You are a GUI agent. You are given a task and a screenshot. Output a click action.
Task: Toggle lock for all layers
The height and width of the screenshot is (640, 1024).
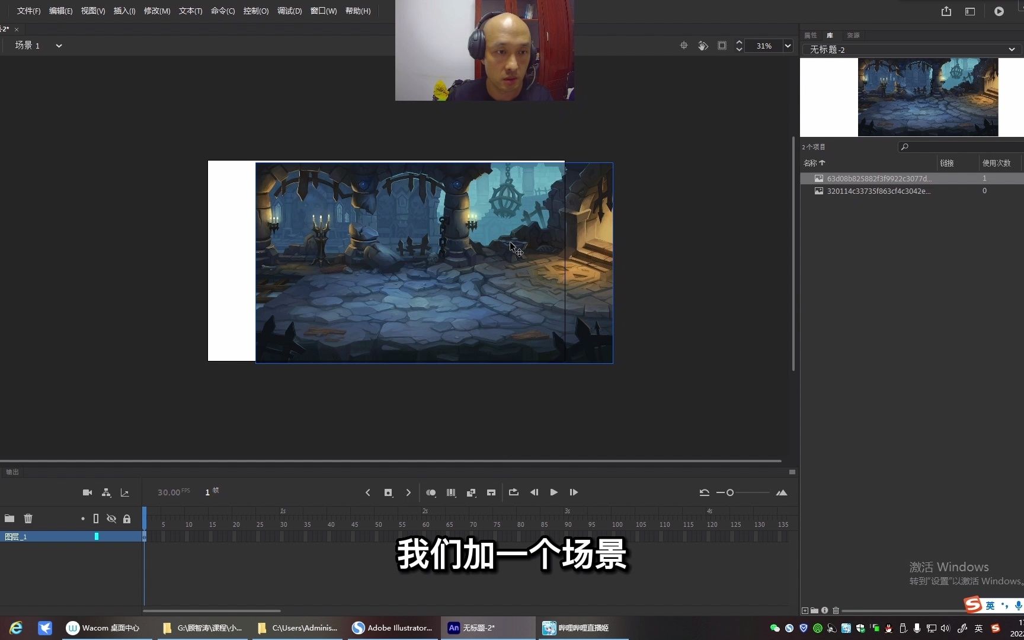[x=127, y=519]
